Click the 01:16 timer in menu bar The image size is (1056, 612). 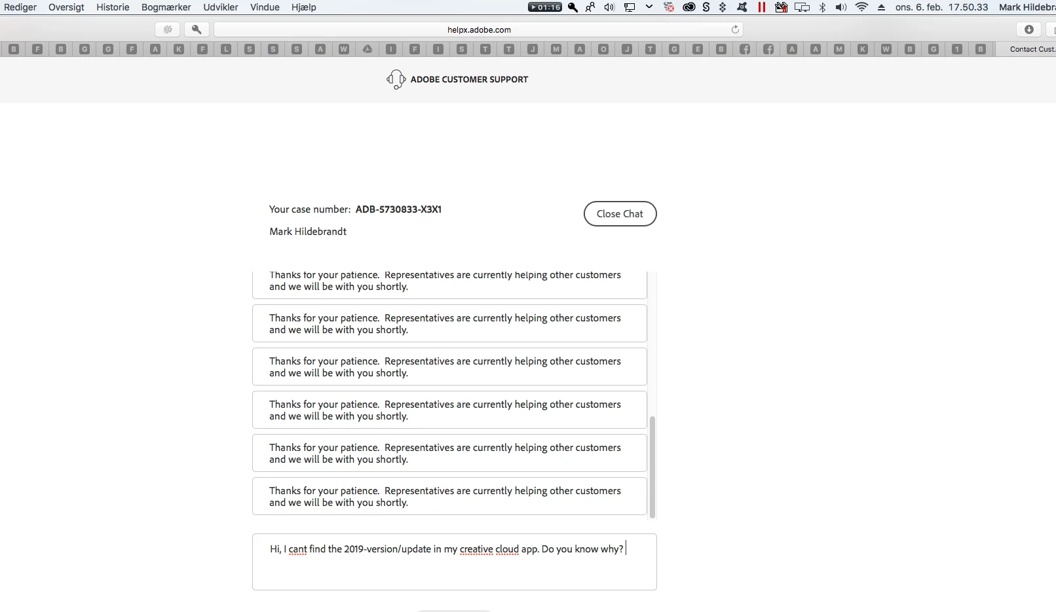[x=545, y=7]
